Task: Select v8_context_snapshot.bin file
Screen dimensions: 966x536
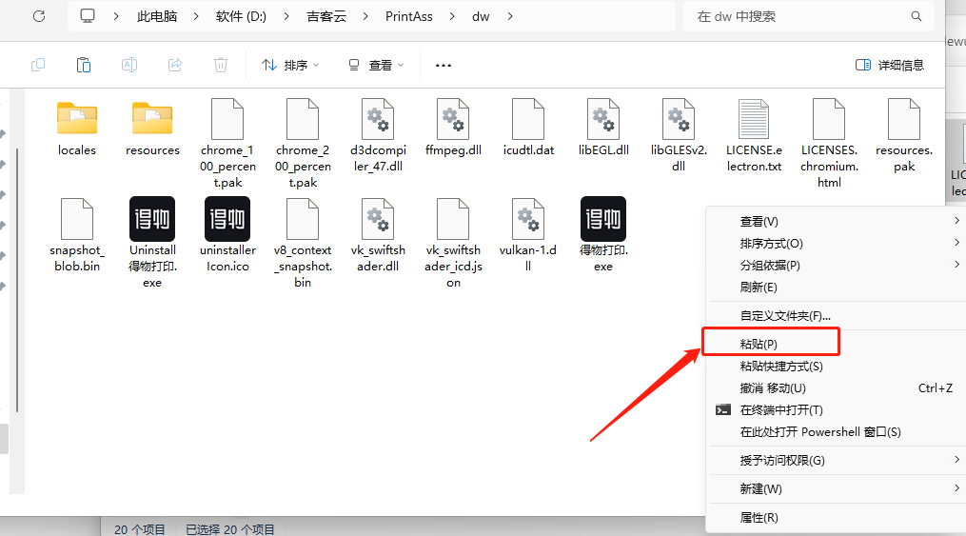Action: point(303,244)
